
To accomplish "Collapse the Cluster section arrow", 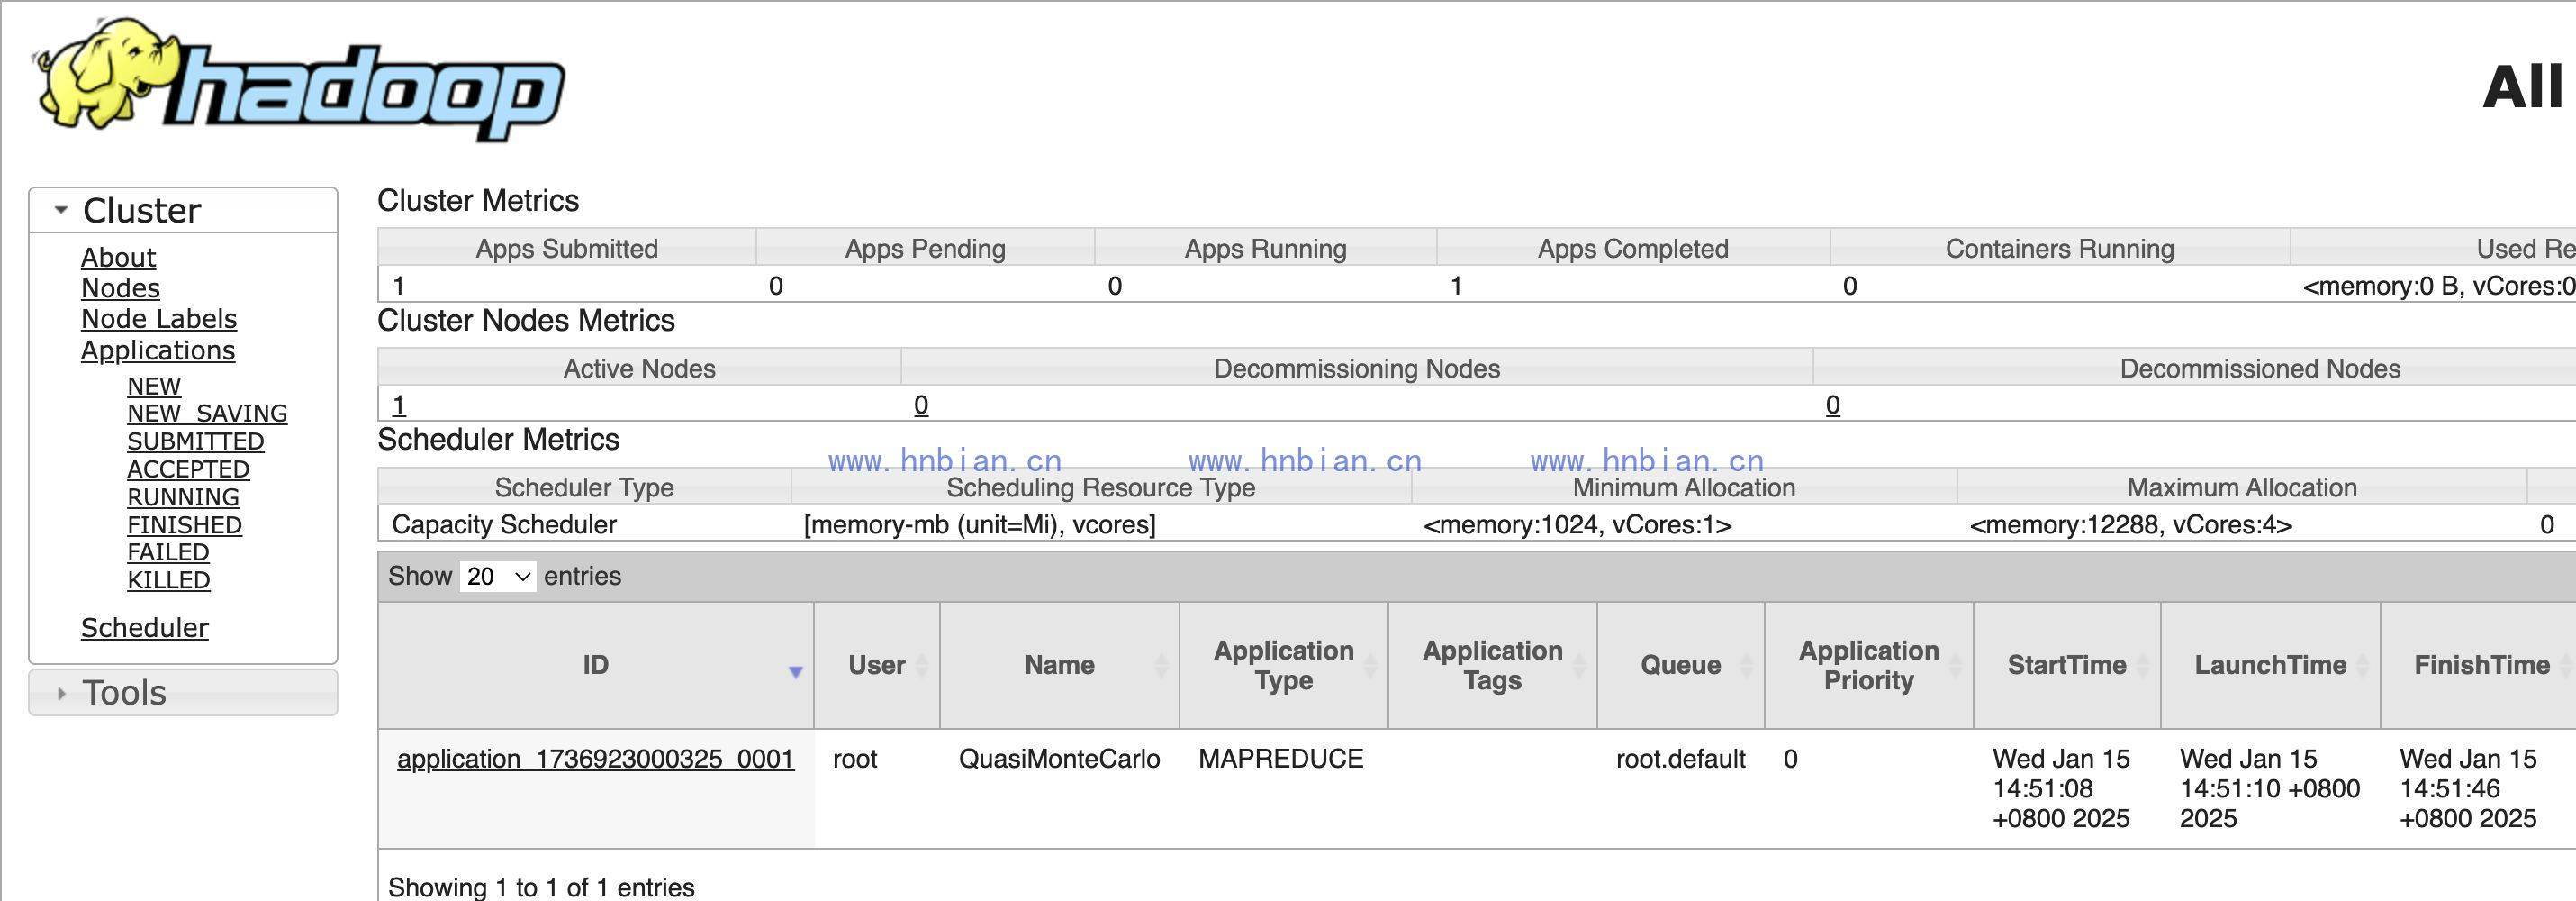I will point(61,210).
